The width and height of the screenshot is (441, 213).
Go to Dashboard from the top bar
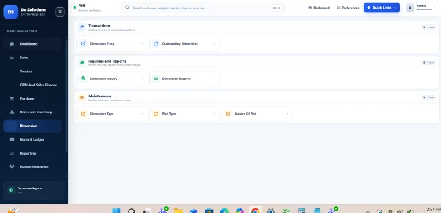[x=319, y=8]
